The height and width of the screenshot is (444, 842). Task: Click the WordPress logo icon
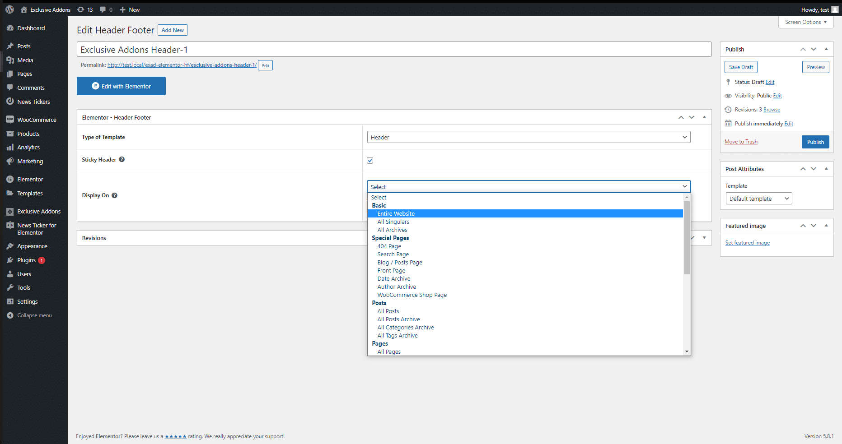(9, 9)
